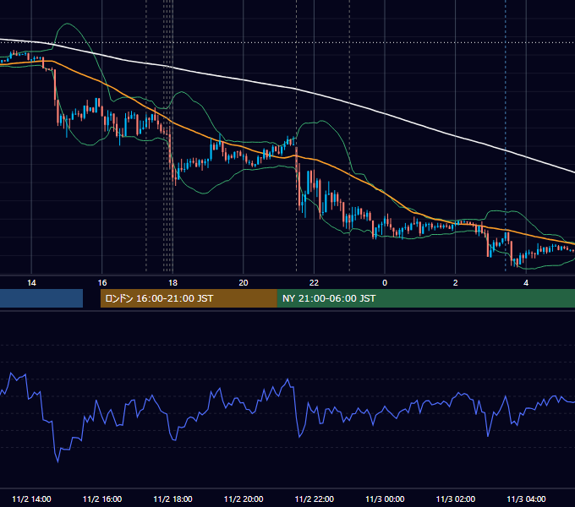Click the 11/3 00:00 date label

[x=385, y=499]
